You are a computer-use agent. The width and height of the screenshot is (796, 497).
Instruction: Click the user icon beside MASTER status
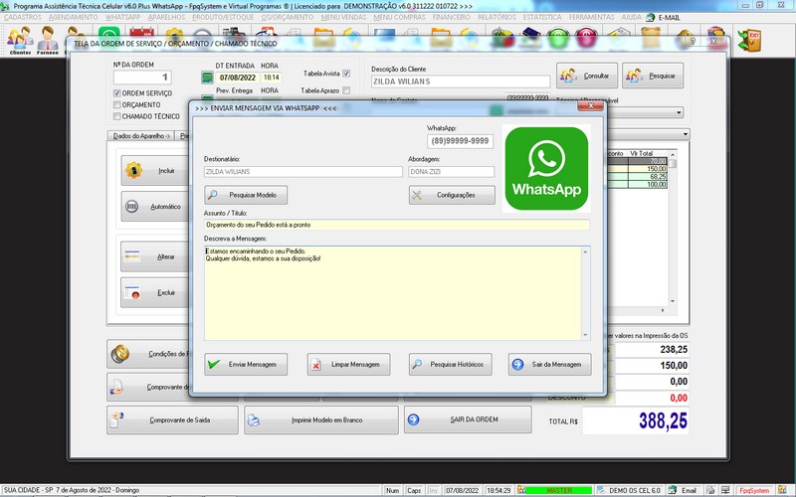coord(520,490)
